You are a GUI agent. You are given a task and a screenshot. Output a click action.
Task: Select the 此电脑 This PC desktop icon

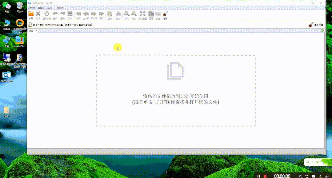tap(6, 25)
